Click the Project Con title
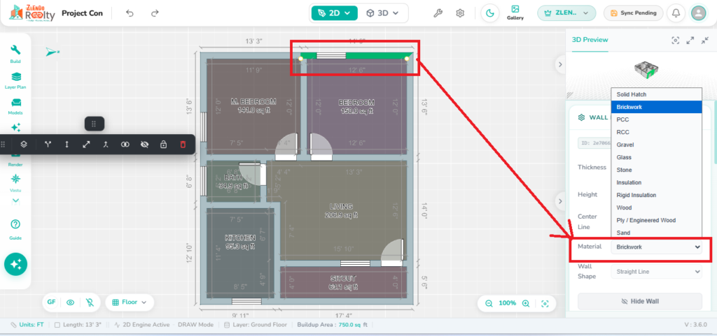 tap(83, 13)
